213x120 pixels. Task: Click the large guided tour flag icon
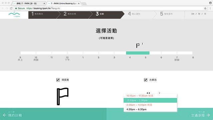[63, 96]
